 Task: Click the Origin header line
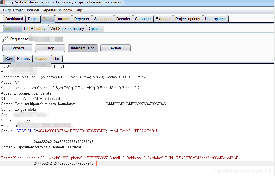[x=25, y=115]
